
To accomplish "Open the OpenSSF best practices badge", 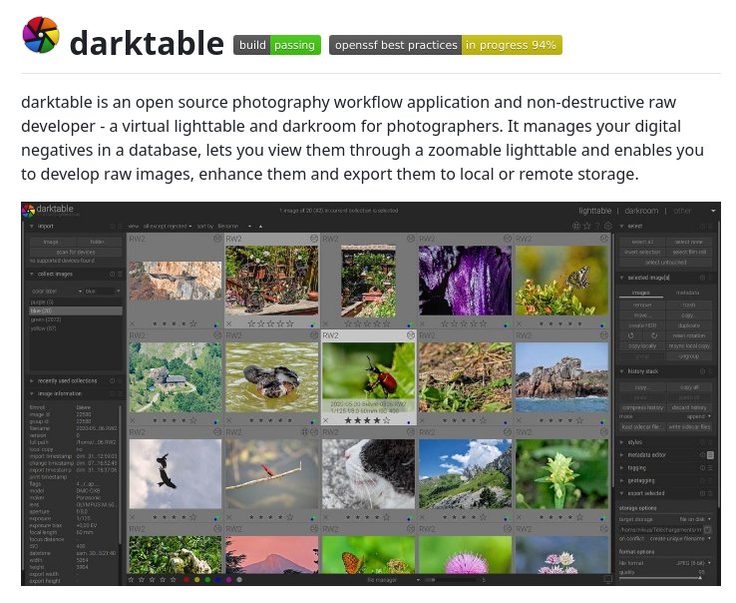I will point(445,45).
